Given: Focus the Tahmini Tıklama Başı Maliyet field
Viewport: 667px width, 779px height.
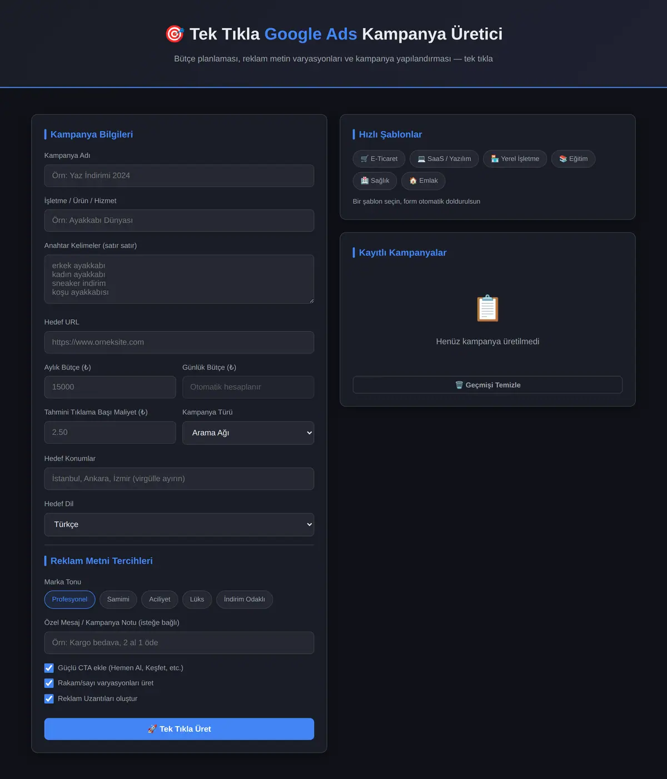Looking at the screenshot, I should 110,432.
